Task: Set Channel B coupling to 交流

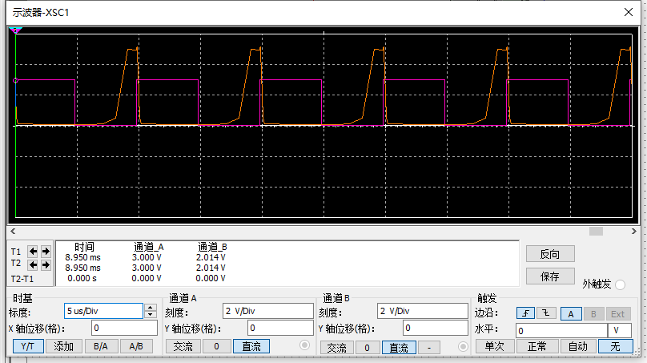Action: [336, 348]
